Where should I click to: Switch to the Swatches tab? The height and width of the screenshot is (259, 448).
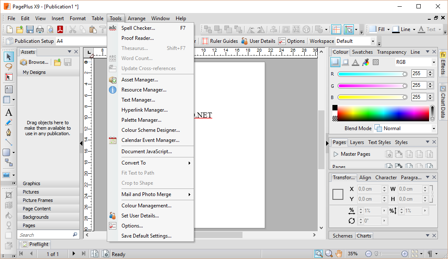pyautogui.click(x=362, y=52)
